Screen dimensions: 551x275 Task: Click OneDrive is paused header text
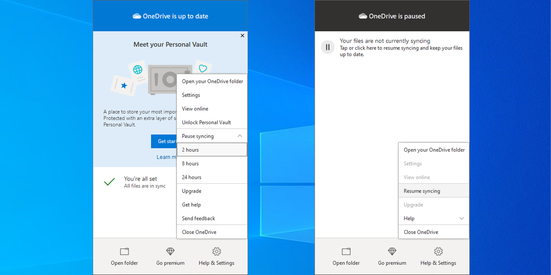pyautogui.click(x=397, y=16)
